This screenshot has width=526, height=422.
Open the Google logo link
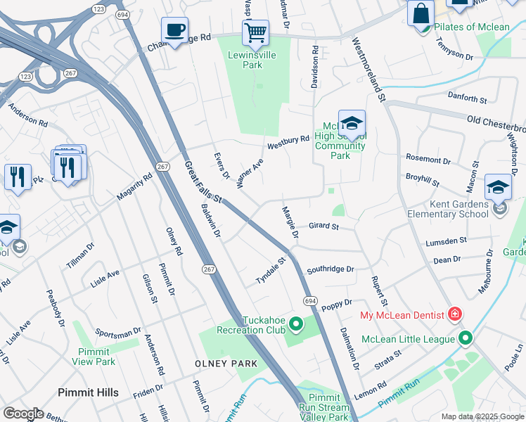pyautogui.click(x=23, y=414)
